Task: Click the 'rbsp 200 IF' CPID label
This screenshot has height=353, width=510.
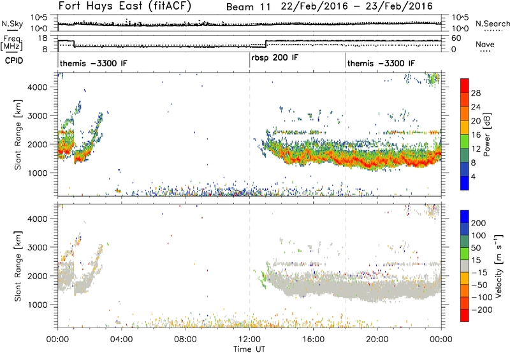Action: pyautogui.click(x=275, y=58)
